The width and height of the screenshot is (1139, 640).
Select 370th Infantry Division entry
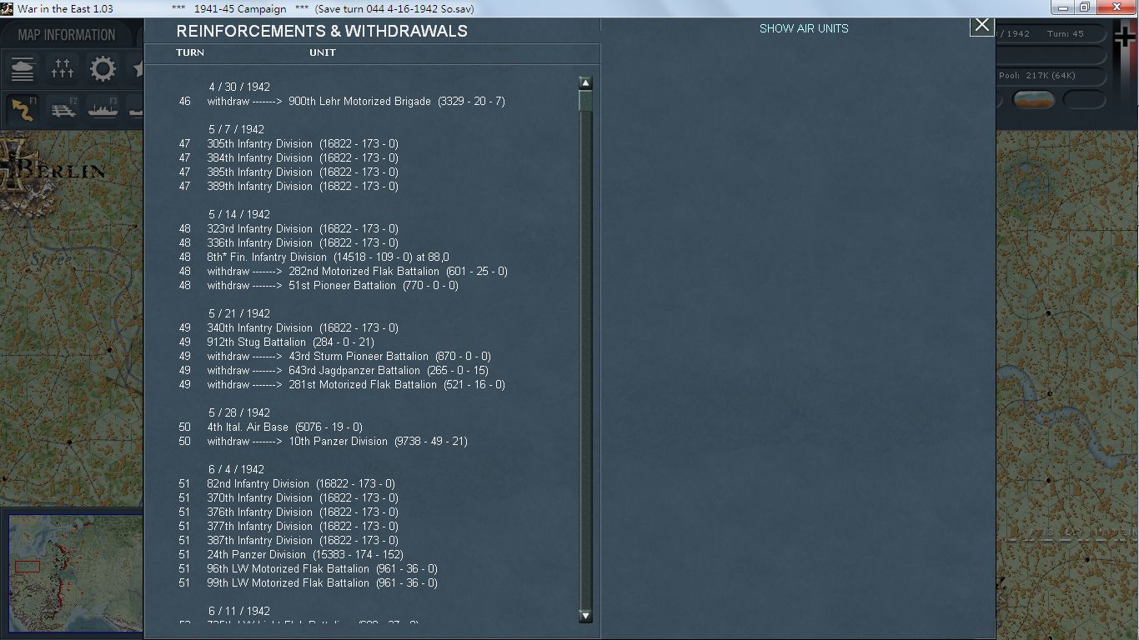(303, 498)
